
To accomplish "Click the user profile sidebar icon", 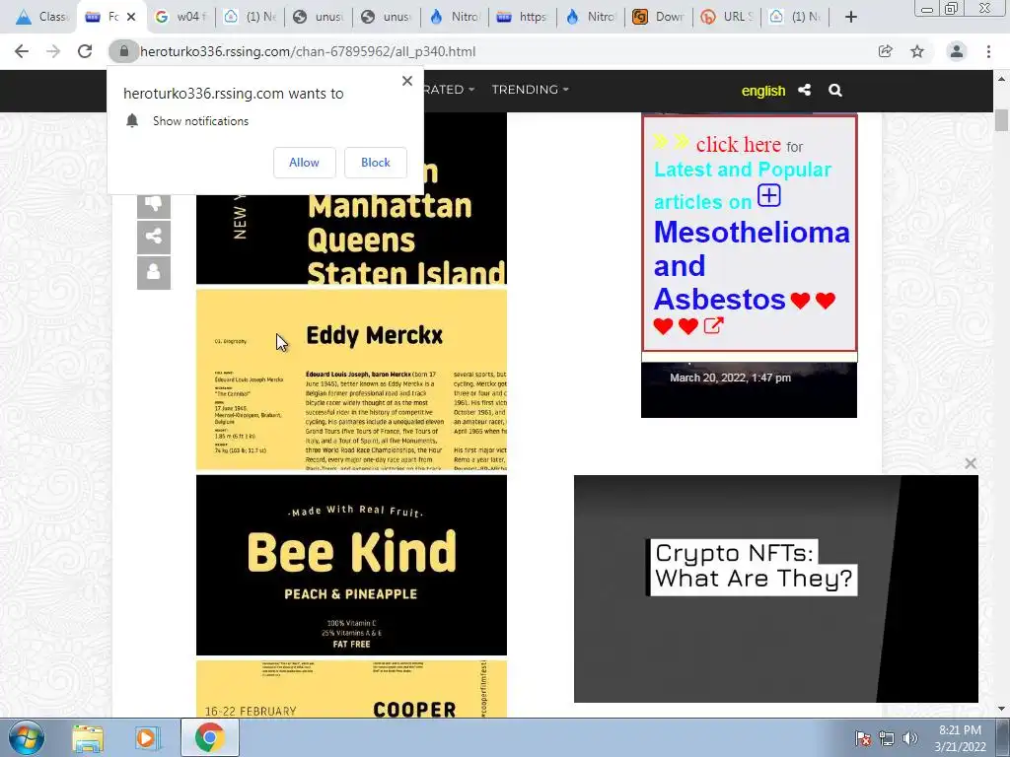I will coord(153,272).
